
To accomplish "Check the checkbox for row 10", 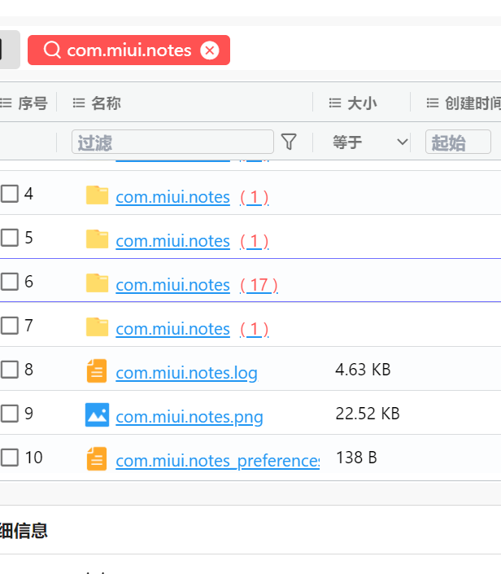I will 9,458.
